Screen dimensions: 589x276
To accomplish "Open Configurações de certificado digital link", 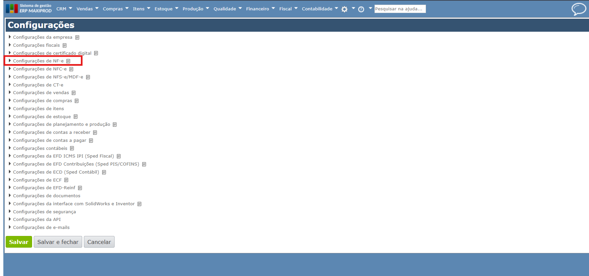I will pos(52,53).
